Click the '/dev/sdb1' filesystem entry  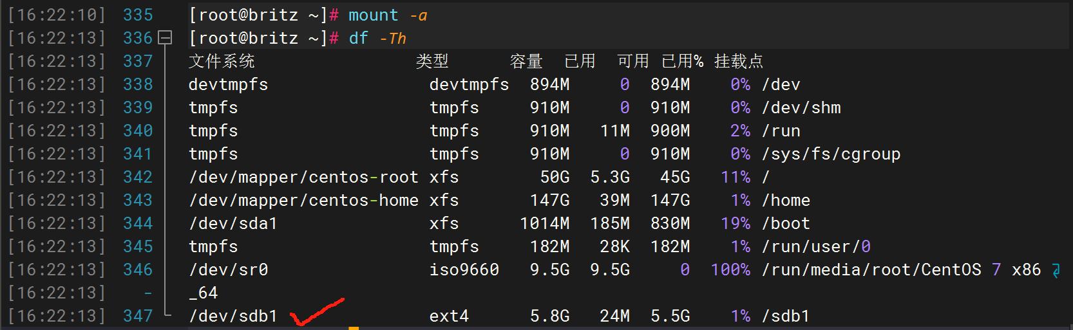(x=233, y=316)
